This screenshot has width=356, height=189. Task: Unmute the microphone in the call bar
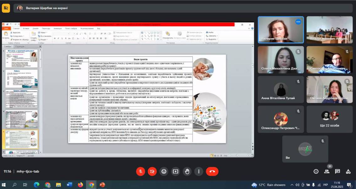pos(141,171)
